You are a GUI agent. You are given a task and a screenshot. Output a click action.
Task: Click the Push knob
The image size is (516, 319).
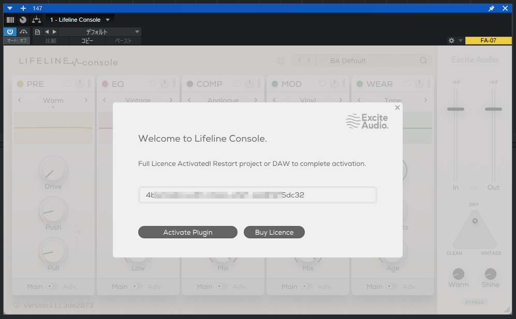(x=53, y=211)
